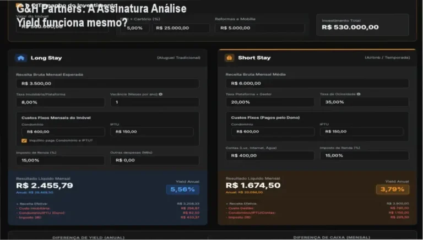Edit Long Stay Imposto de Renda 15,00% field
The width and height of the screenshot is (423, 240).
(x=61, y=160)
